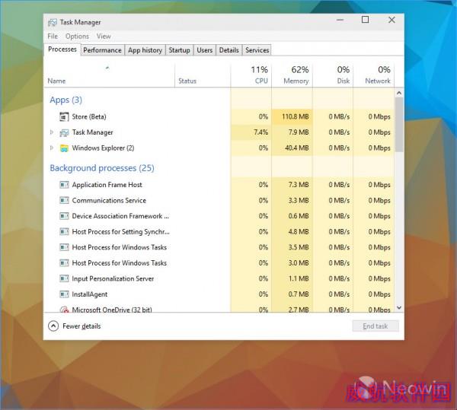
Task: Click the 40.4 MB memory value
Action: pos(297,148)
